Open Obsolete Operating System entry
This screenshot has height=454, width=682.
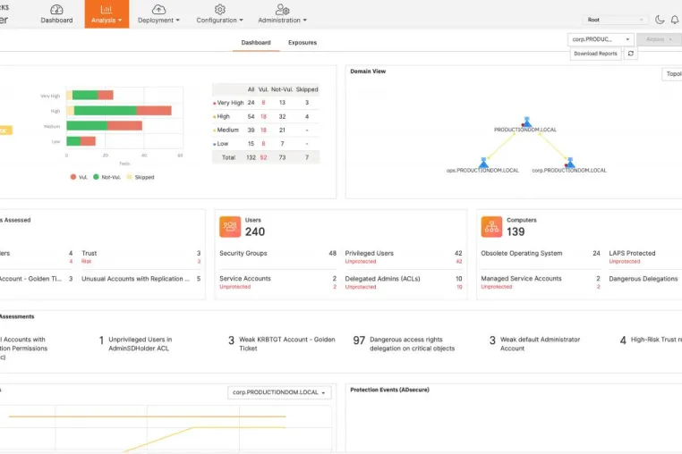(541, 253)
